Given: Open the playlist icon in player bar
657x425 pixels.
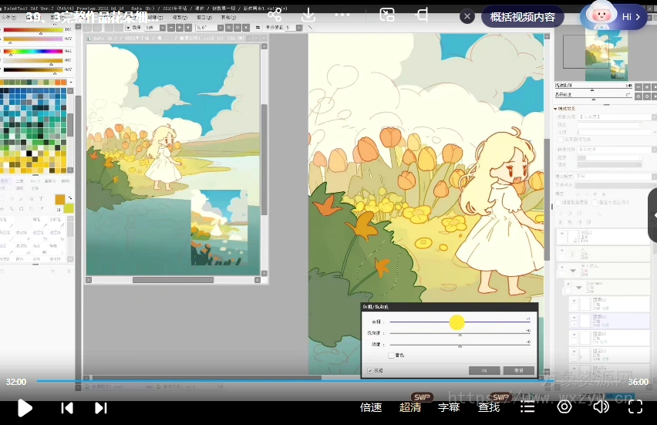Looking at the screenshot, I should (x=527, y=406).
